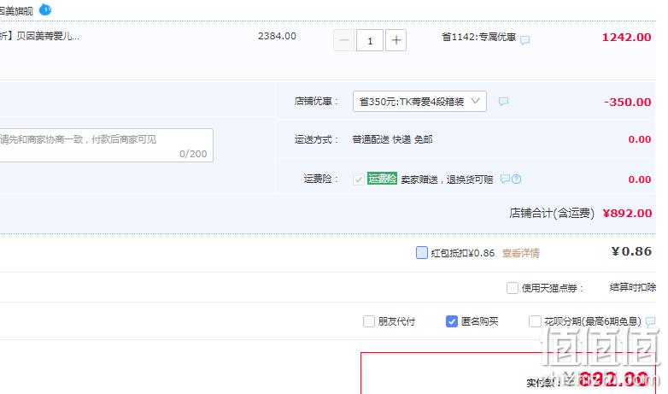
Task: Click the 结算时扣除 text
Action: [x=633, y=287]
